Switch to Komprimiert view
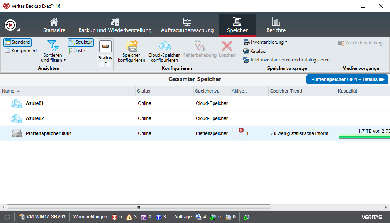Screen dimensions: 390x223 [21, 51]
